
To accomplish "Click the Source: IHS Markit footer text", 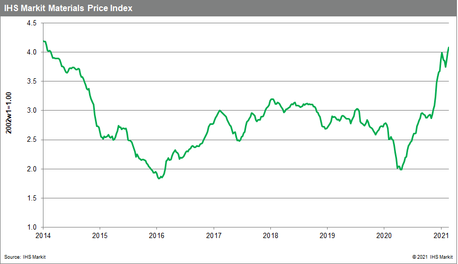I will tap(27, 257).
